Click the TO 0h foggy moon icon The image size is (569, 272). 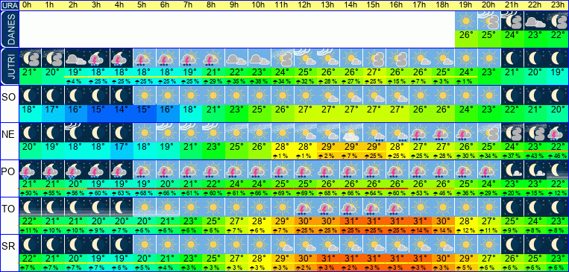coord(30,206)
